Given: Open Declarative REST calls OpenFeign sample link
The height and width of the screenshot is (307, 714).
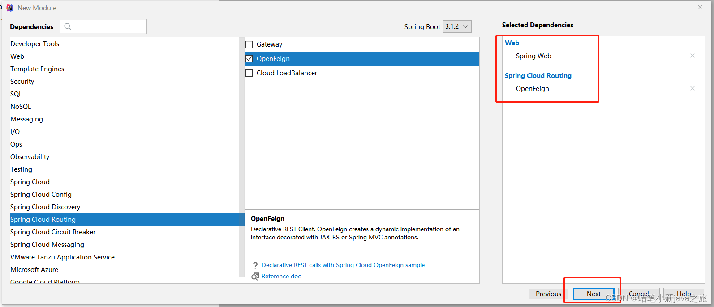Looking at the screenshot, I should click(343, 265).
